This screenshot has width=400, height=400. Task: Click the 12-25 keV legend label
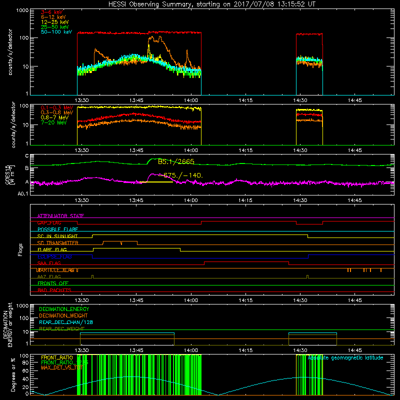(54, 22)
